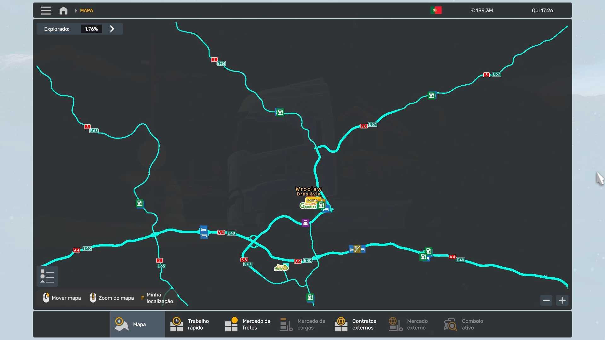Image resolution: width=605 pixels, height=340 pixels.
Task: Zoom out the map with minus
Action: [546, 300]
